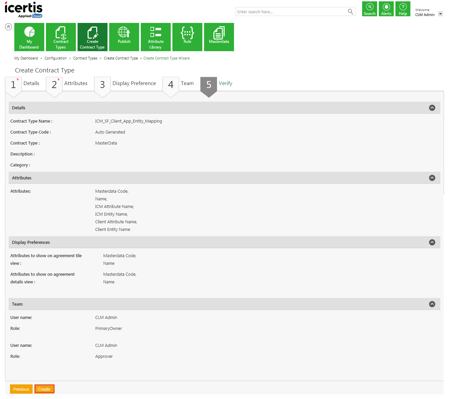Click the Client Attribute Name entry
Viewport: 450px width, 399px height.
click(x=116, y=222)
